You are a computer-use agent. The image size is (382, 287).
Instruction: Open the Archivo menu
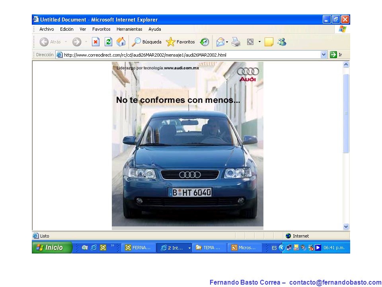(47, 29)
